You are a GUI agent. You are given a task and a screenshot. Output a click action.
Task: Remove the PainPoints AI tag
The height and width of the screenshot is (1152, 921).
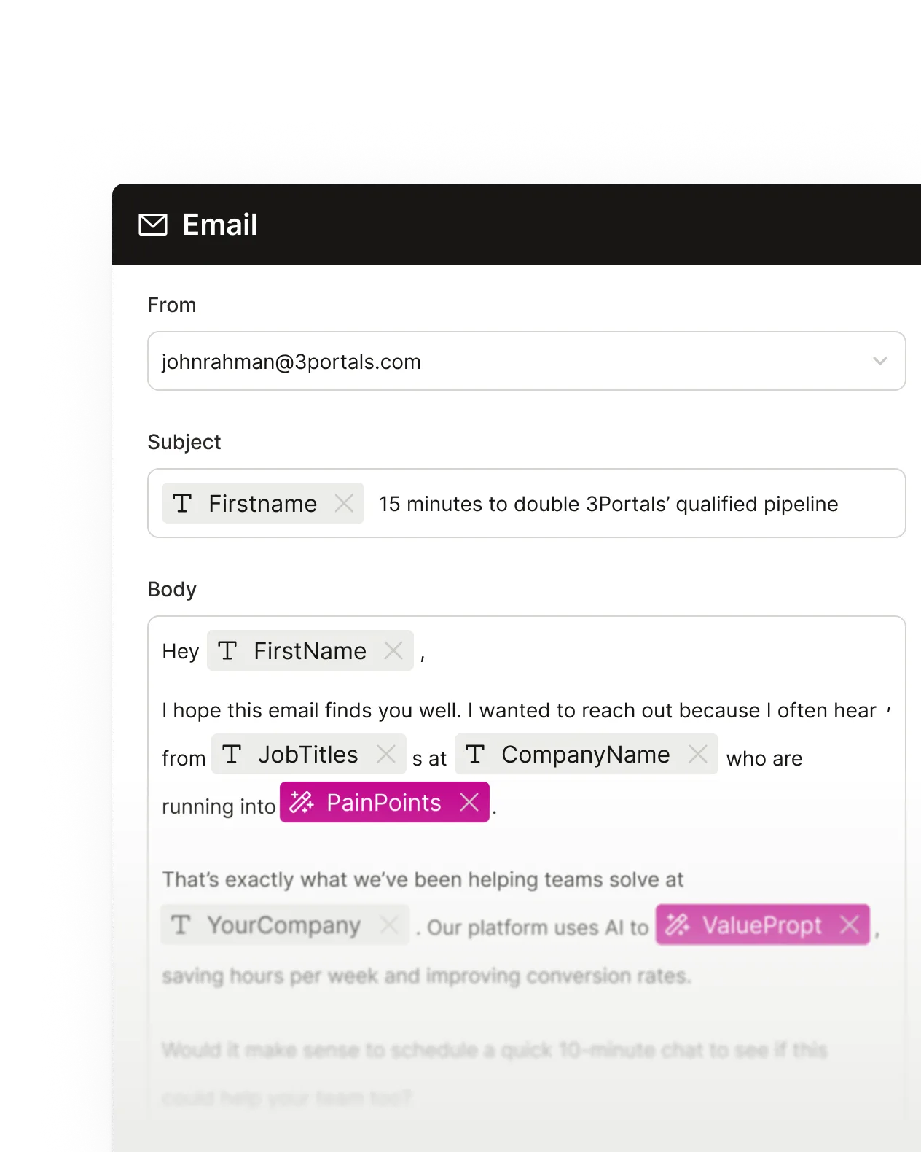(x=469, y=803)
